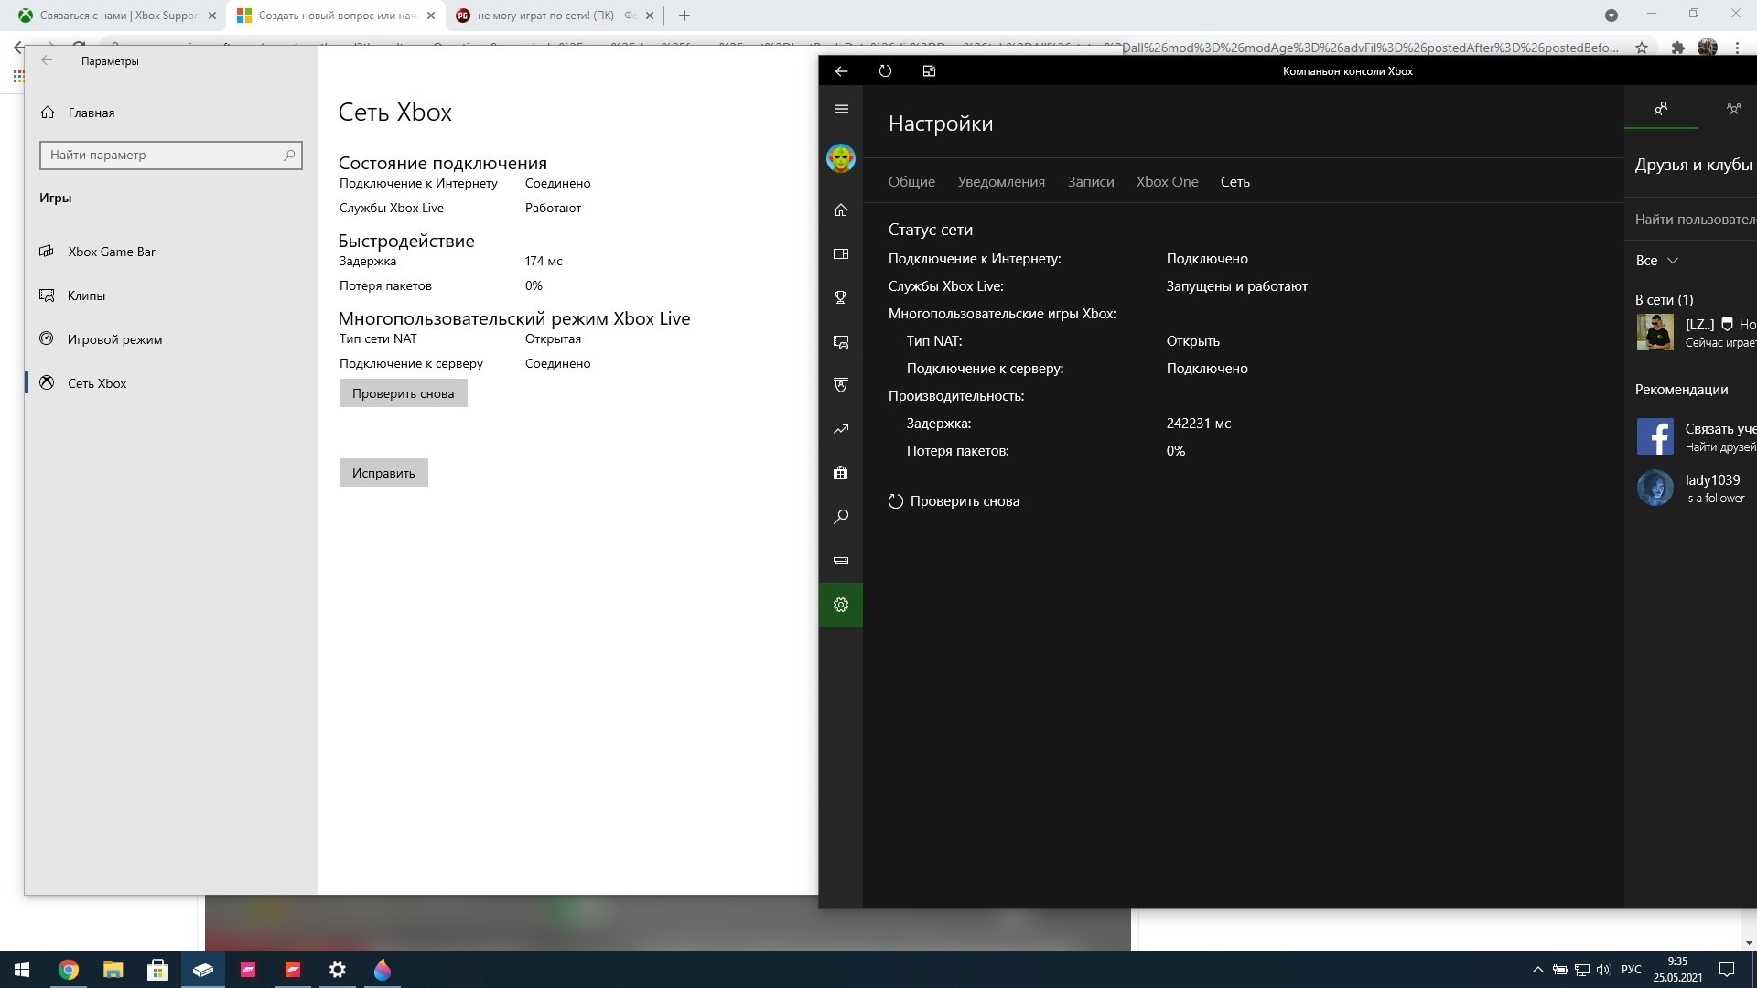
Task: Open My Games in the Xbox sidebar
Action: pyautogui.click(x=841, y=253)
